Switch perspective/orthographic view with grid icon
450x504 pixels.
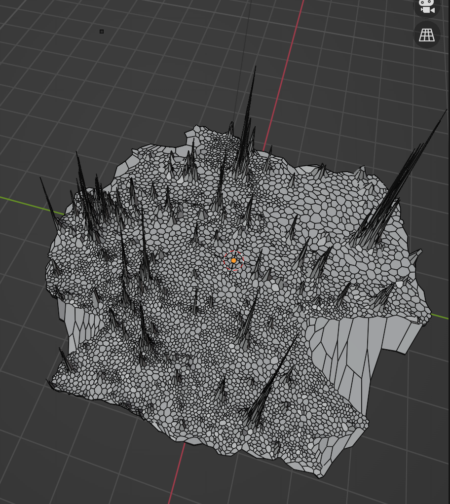pos(426,35)
